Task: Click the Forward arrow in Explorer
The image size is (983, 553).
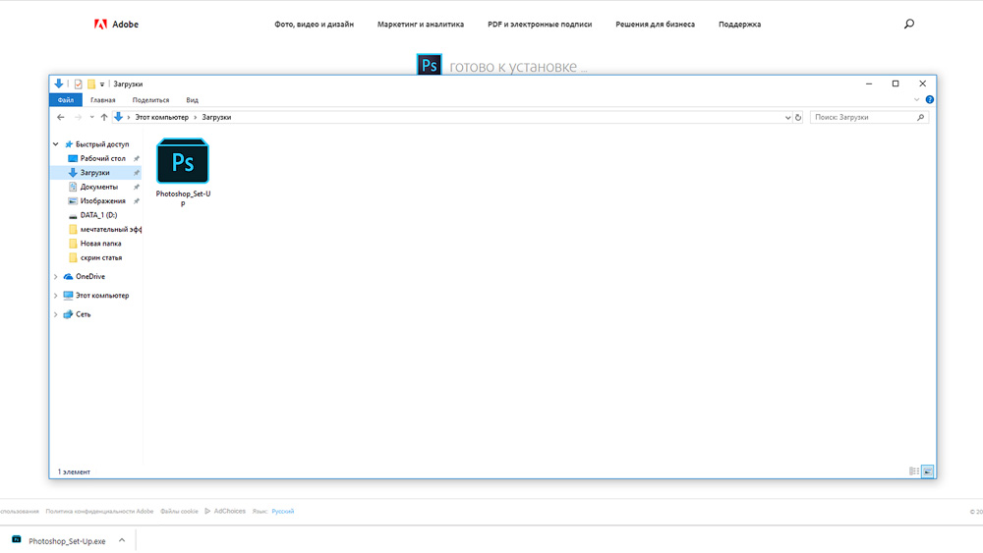Action: [x=78, y=117]
